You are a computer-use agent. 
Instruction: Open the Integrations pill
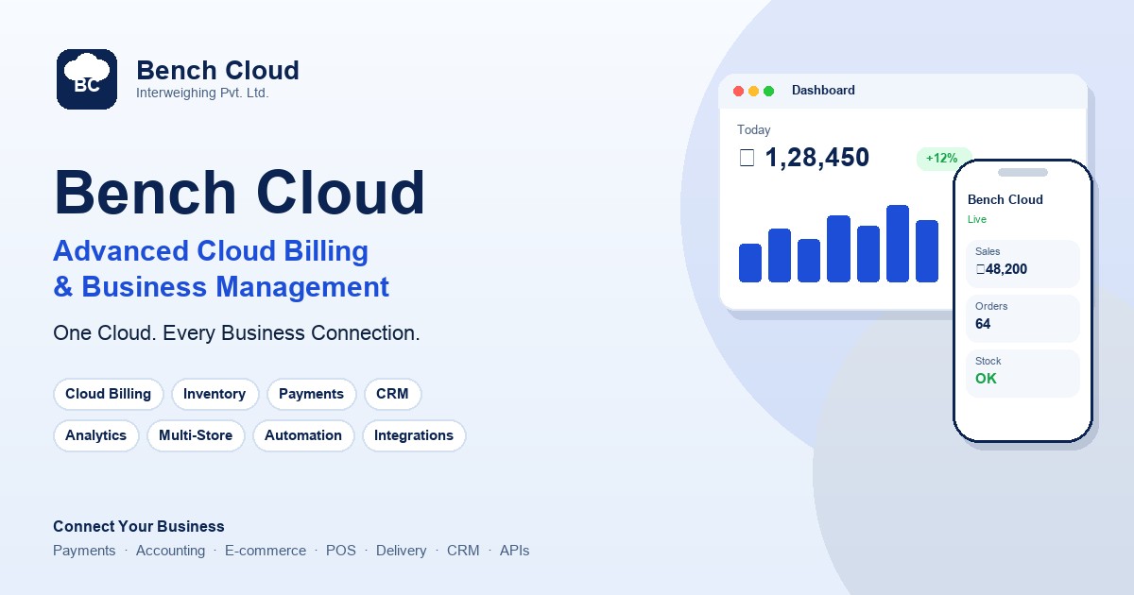[x=414, y=435]
